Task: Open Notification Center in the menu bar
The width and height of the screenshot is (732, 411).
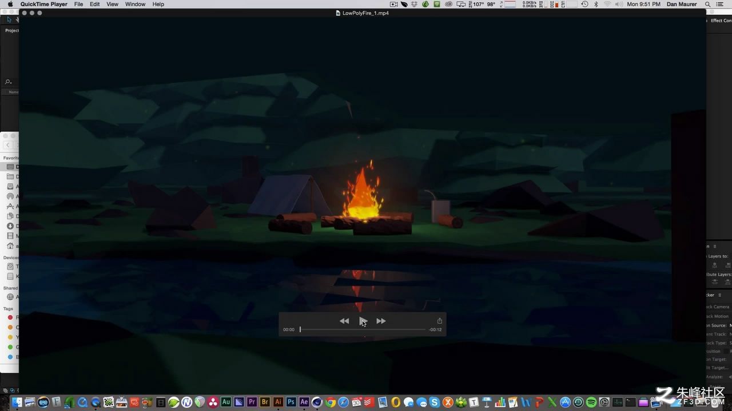Action: [x=720, y=4]
